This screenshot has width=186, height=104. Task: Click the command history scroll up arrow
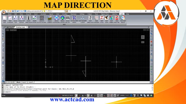point(152,85)
